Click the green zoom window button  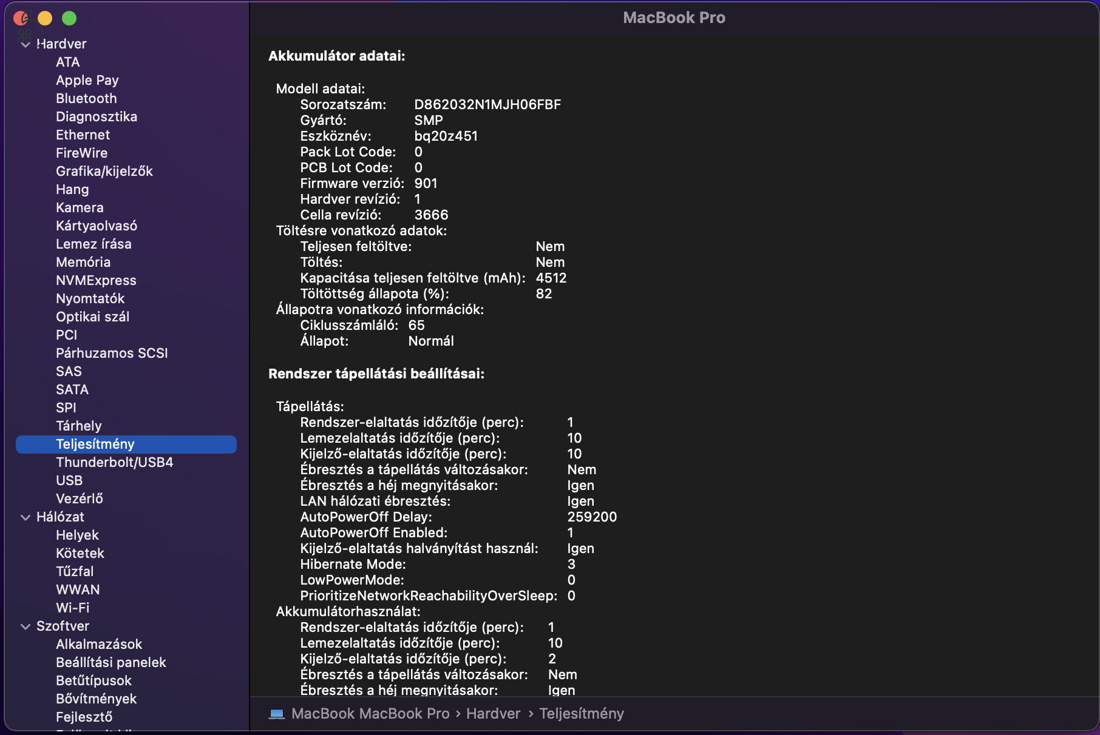click(x=69, y=18)
